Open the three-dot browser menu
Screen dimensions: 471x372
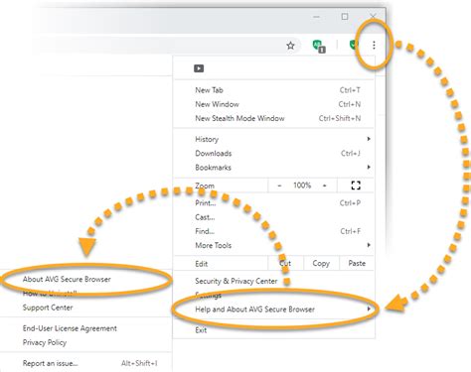374,45
